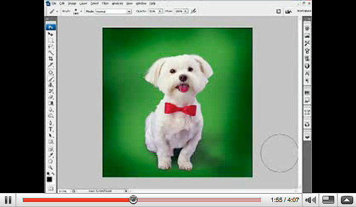The width and height of the screenshot is (356, 207).
Task: Open the Analysis menu
Action: point(117,4)
